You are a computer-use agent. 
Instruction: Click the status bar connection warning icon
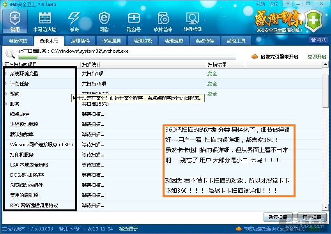239,229
